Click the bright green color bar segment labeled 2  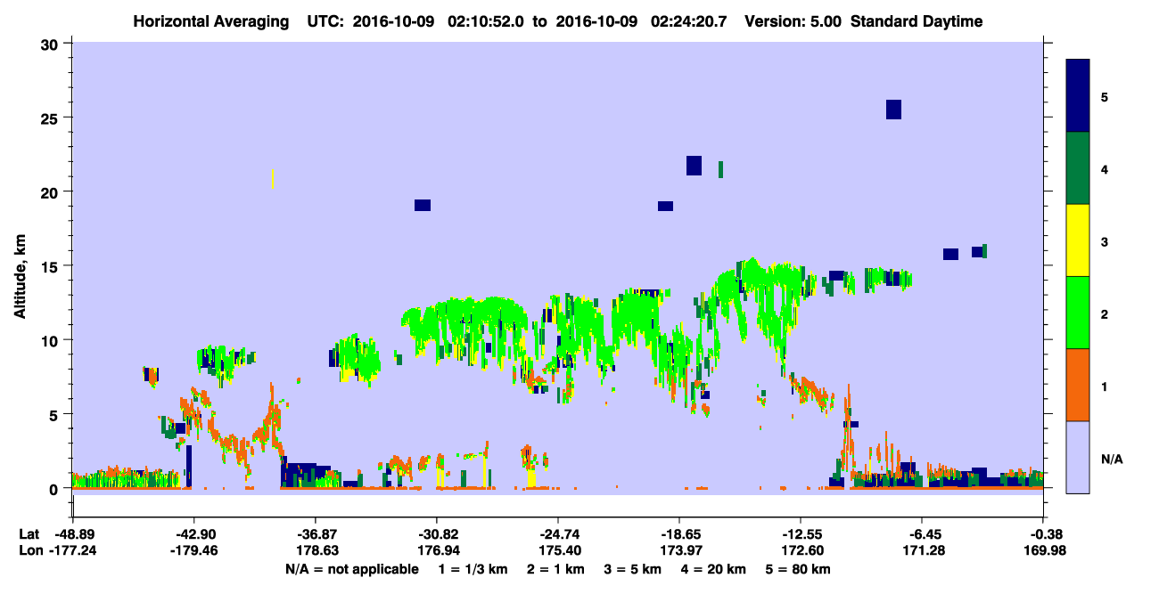(1078, 313)
